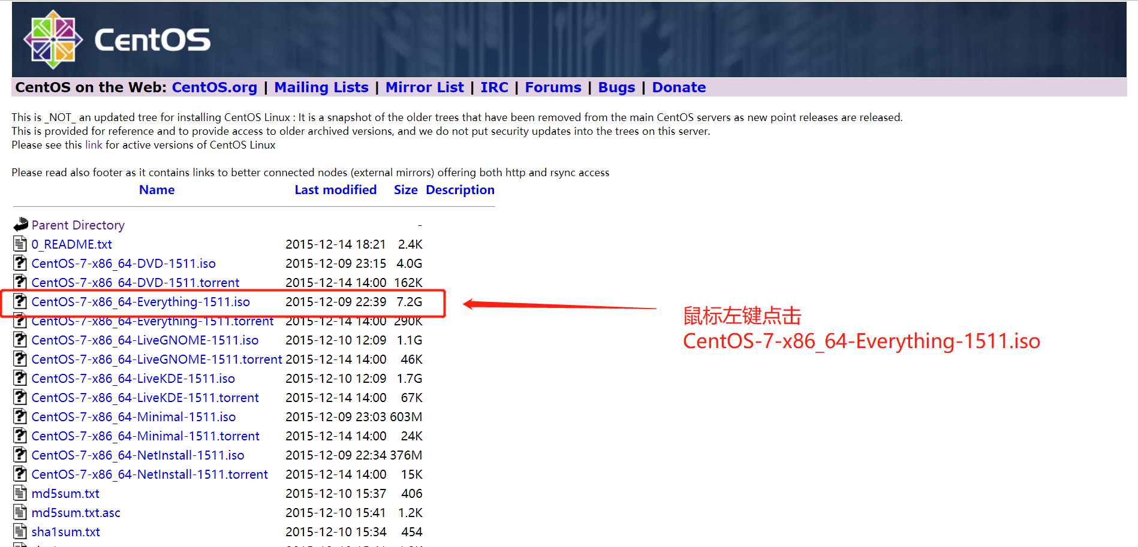Download CentOS-7-x86_64-DVD-1511.torrent
The image size is (1138, 547).
135,283
